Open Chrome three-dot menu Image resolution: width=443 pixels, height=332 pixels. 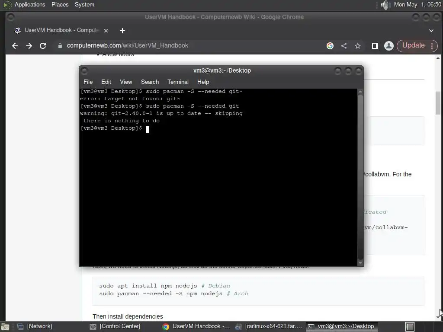click(432, 46)
